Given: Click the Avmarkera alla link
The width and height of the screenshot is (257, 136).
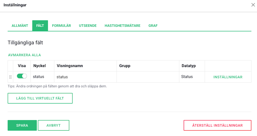Looking at the screenshot, I should tap(25, 55).
